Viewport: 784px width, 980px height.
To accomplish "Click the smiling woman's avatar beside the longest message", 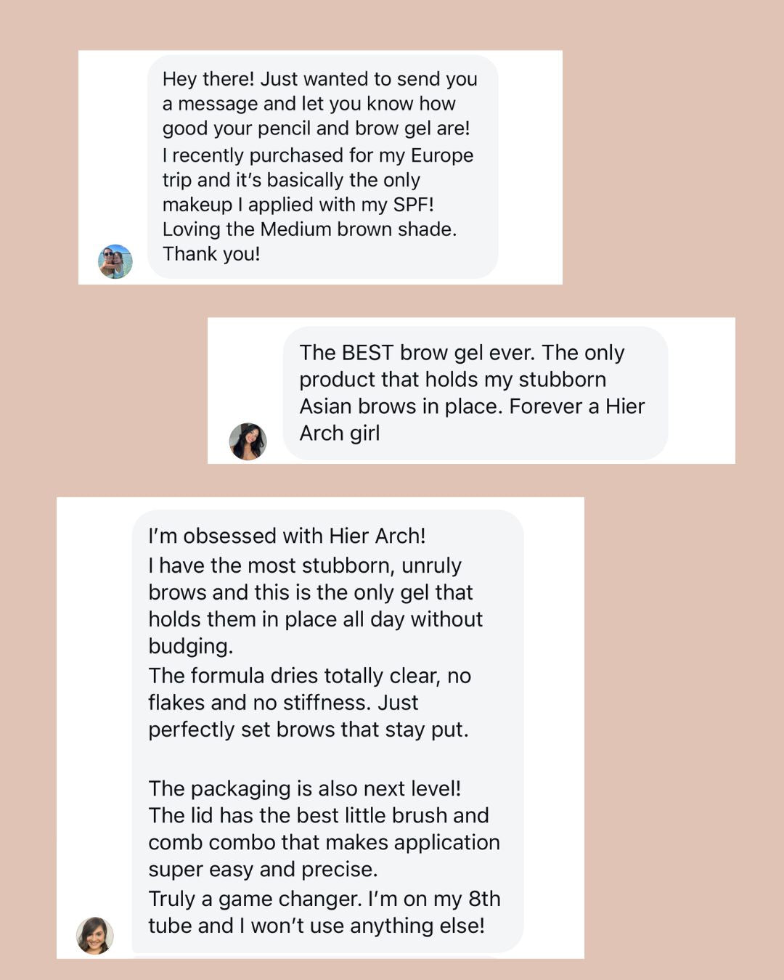I will [95, 935].
